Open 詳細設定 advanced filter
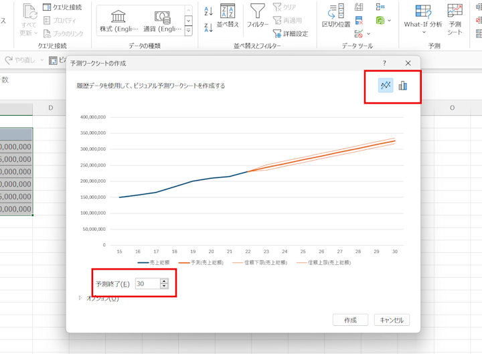Screen dimensions: 482x354 click(291, 33)
